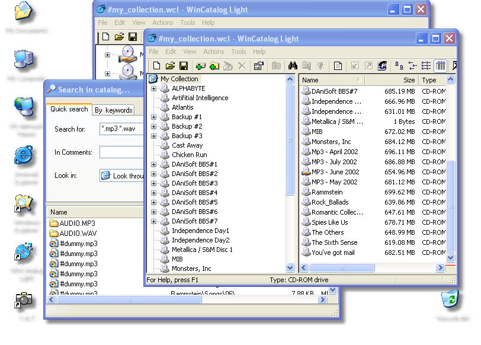Viewport: 481px width, 345px height.
Task: Open View menu in back window
Action: click(139, 23)
